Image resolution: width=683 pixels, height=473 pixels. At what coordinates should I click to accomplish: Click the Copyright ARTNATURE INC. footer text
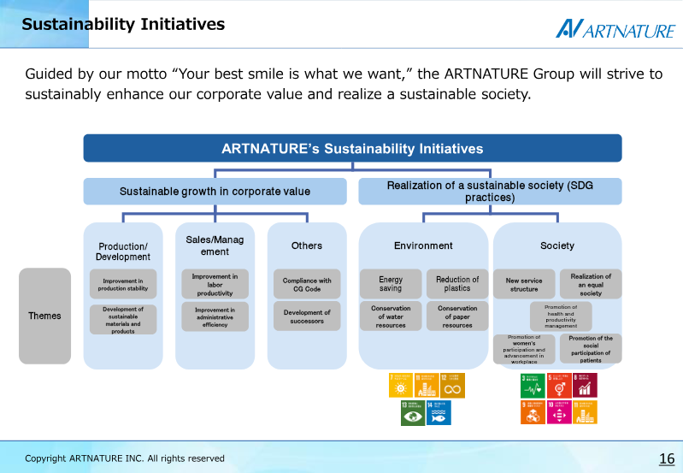coord(125,458)
